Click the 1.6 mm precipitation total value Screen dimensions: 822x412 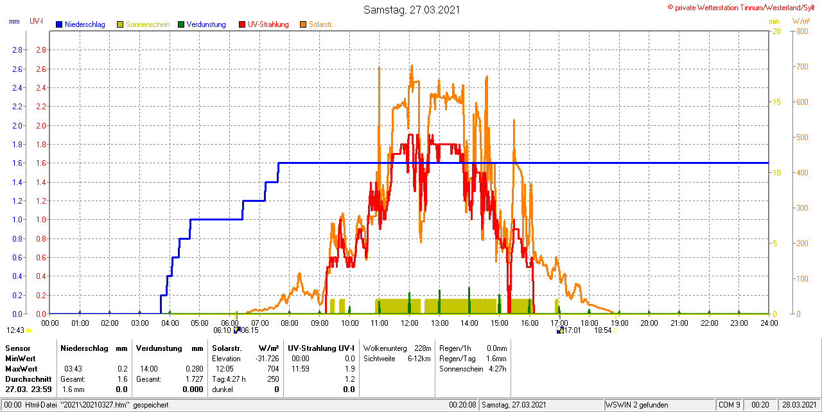pyautogui.click(x=73, y=389)
